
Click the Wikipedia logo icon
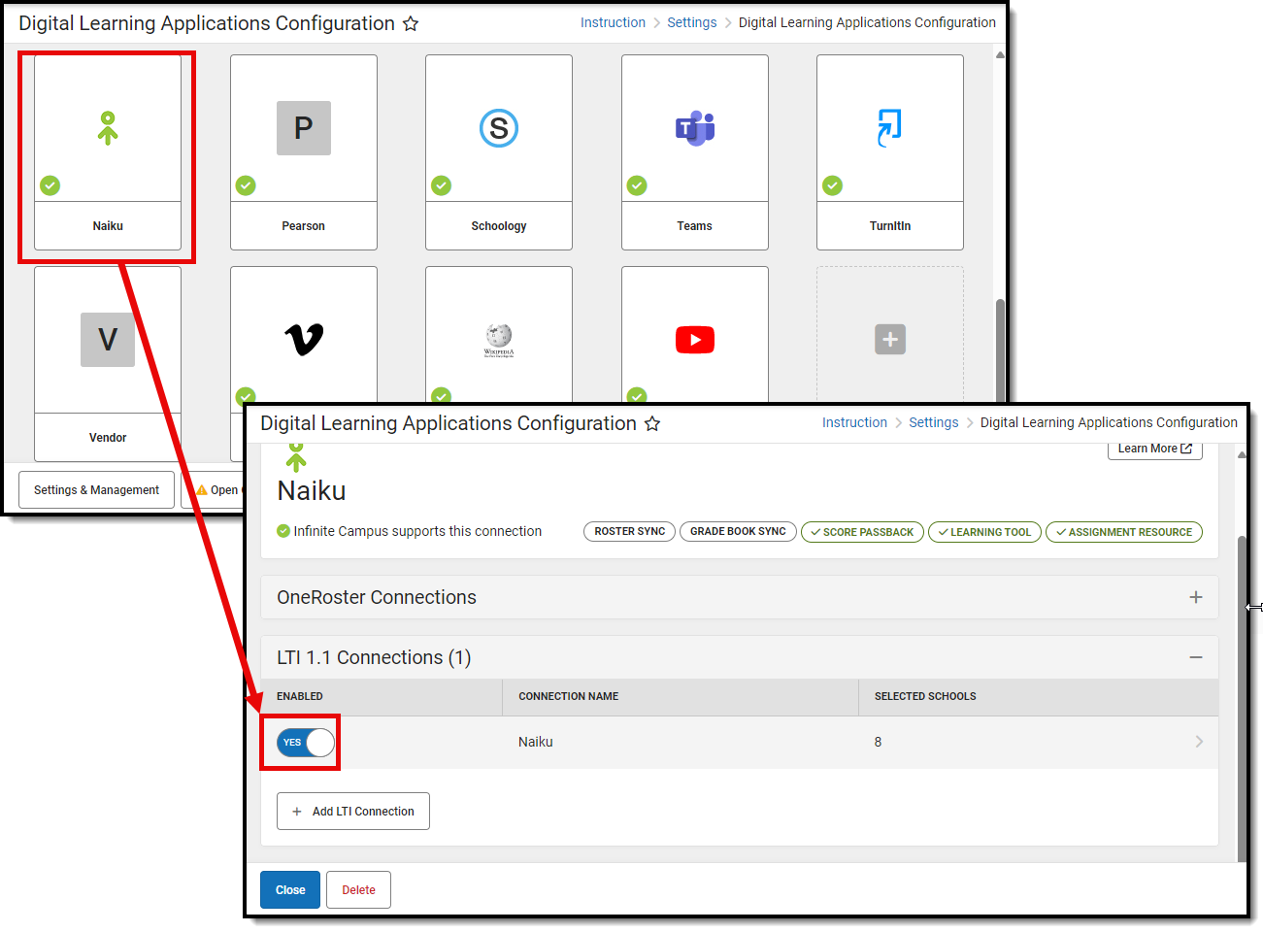tap(499, 340)
